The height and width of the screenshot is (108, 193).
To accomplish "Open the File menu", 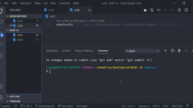I will (x=6, y=3).
